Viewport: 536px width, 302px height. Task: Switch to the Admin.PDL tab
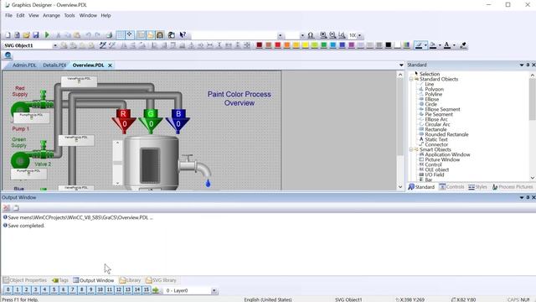coord(24,65)
